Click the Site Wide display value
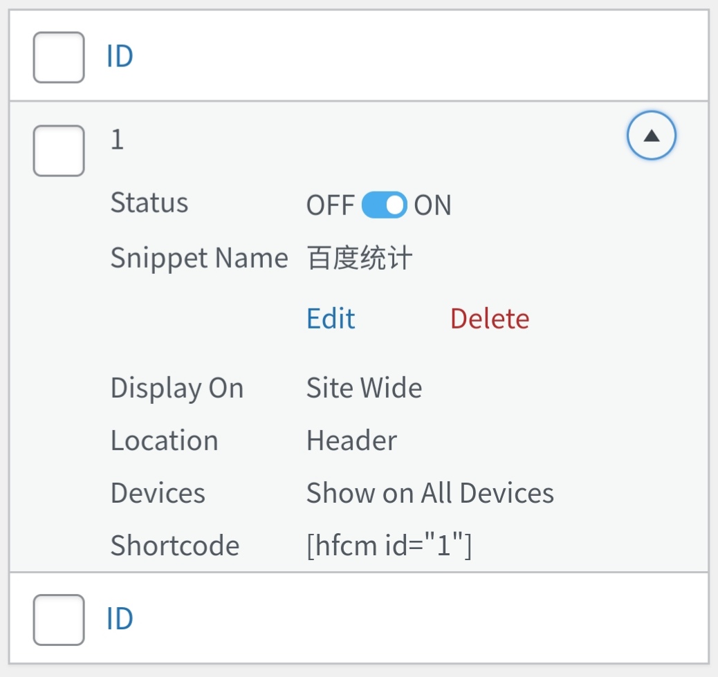 pos(364,388)
